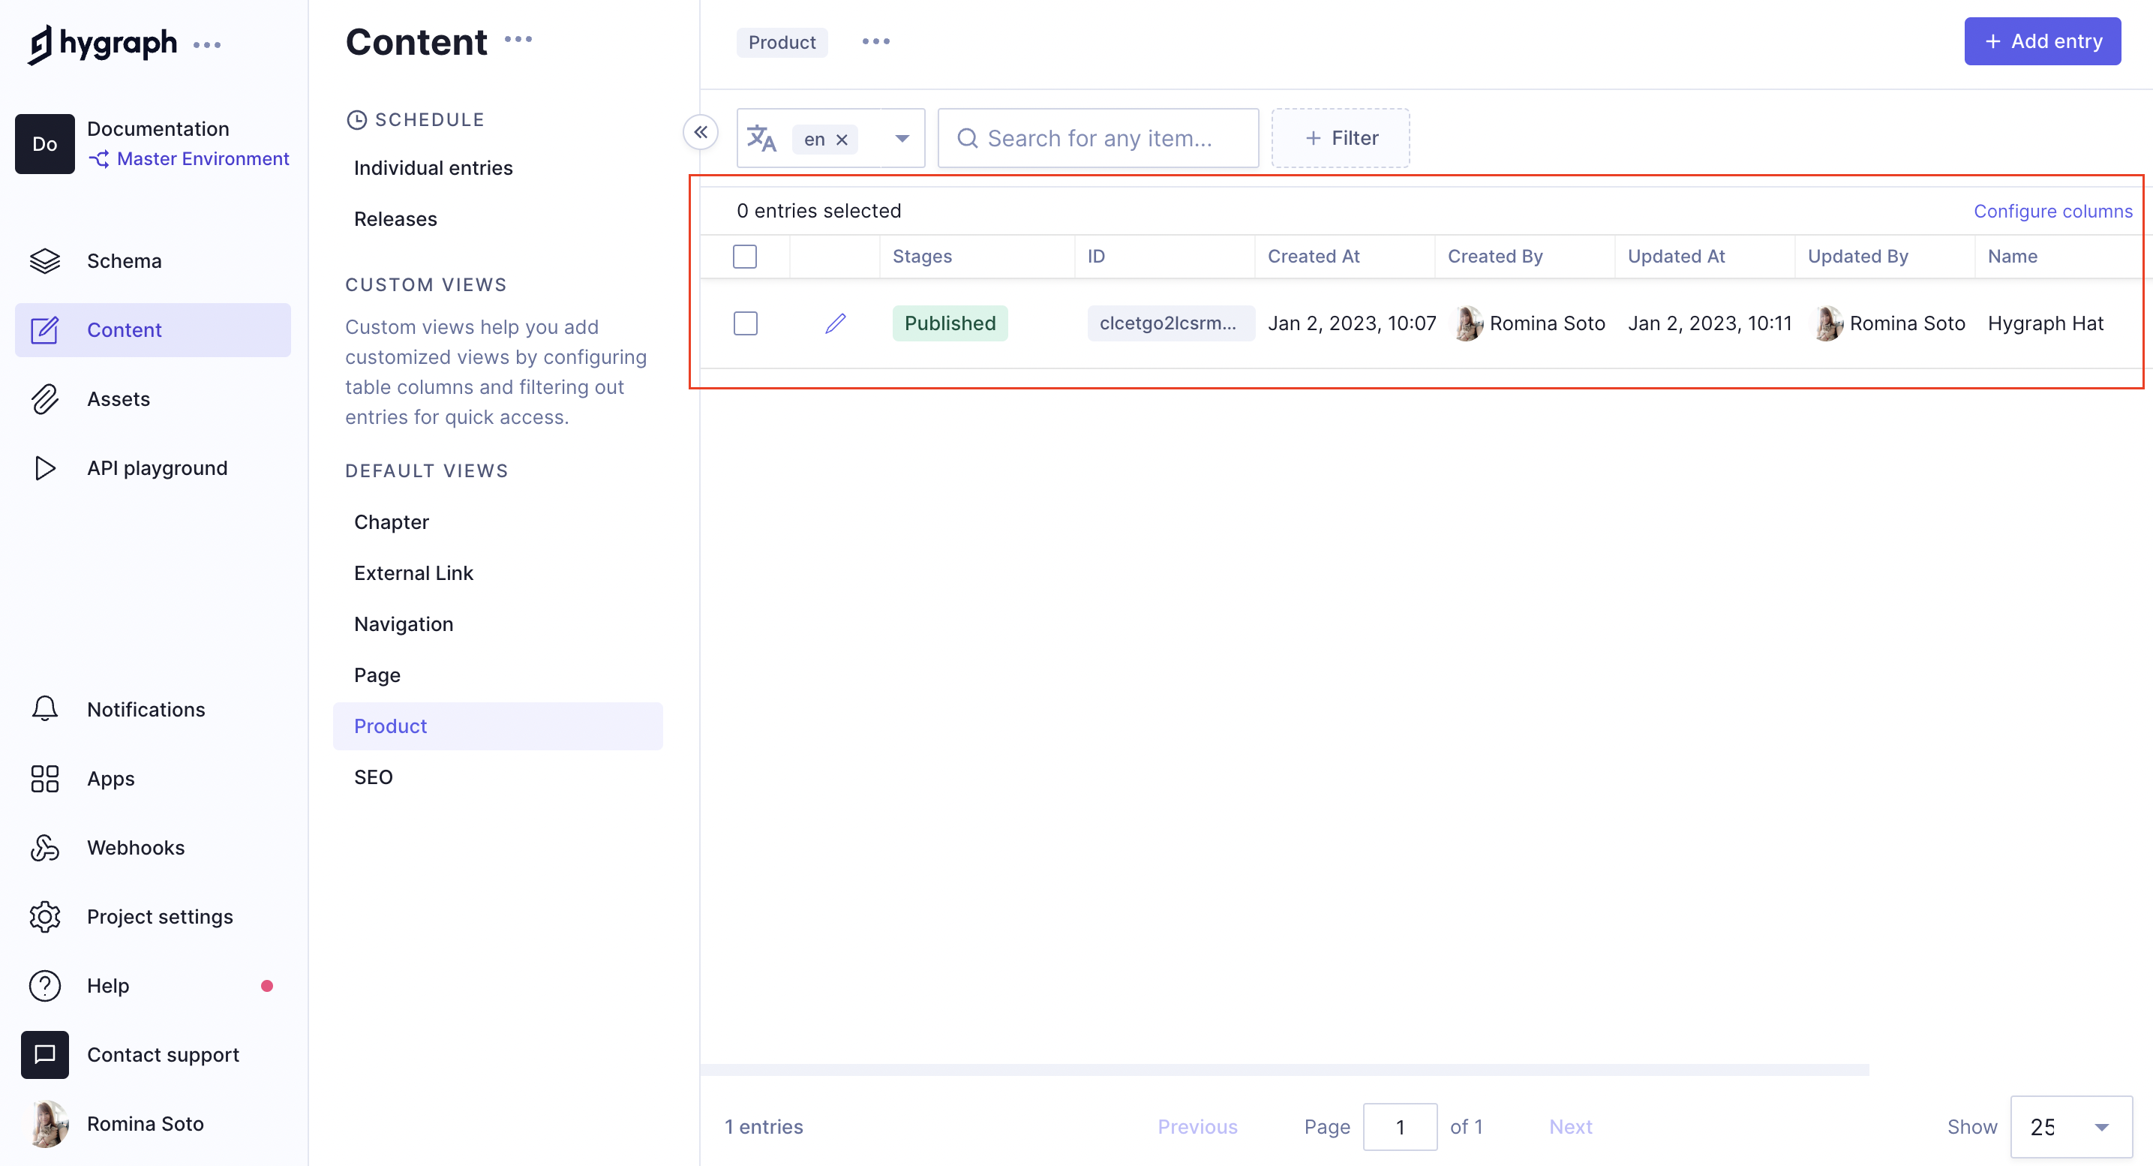Image resolution: width=2153 pixels, height=1166 pixels.
Task: Check the select-all entries checkbox in header
Action: point(744,257)
